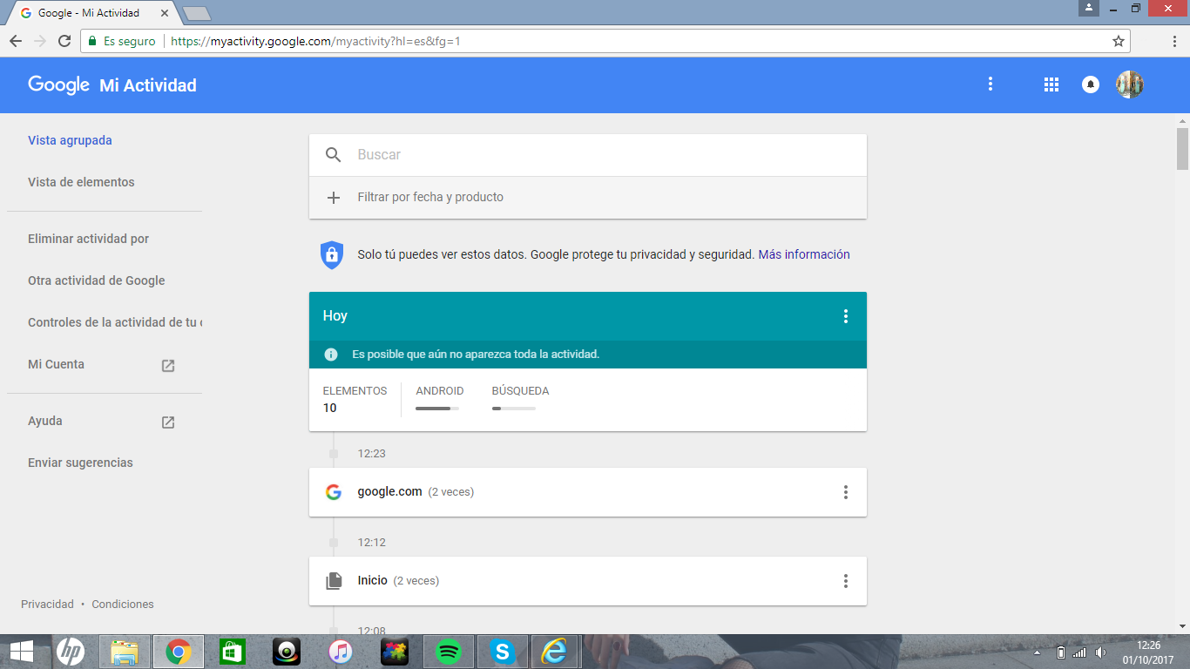Open iTunes from the taskbar
1190x669 pixels.
[x=340, y=652]
